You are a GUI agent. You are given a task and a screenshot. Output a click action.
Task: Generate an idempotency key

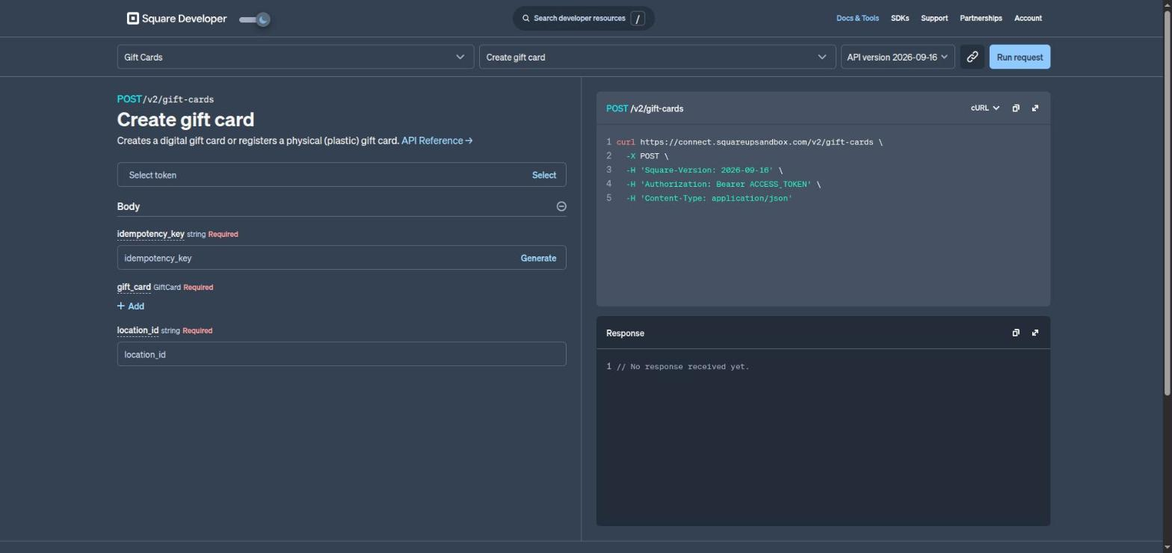(x=538, y=258)
